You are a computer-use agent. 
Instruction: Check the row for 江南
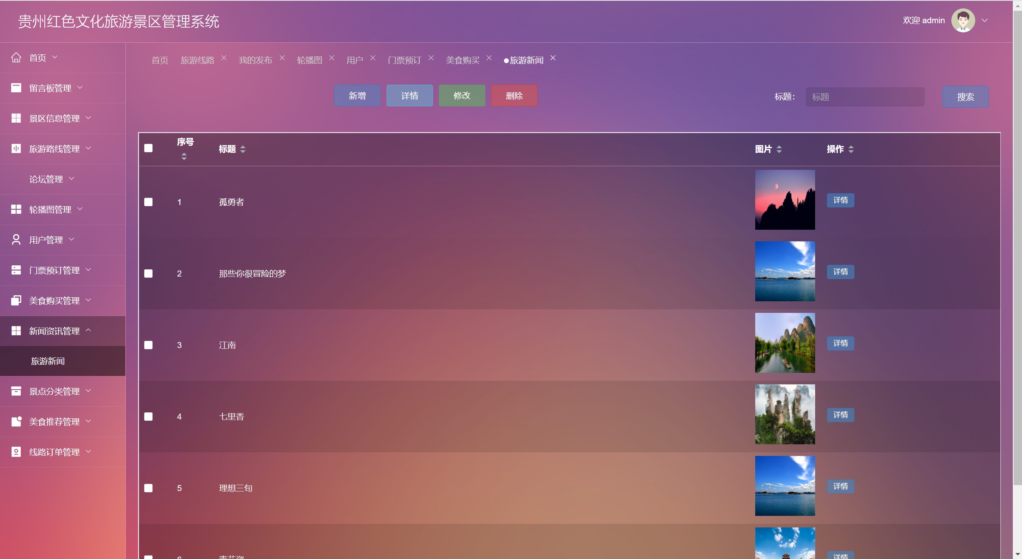(149, 345)
